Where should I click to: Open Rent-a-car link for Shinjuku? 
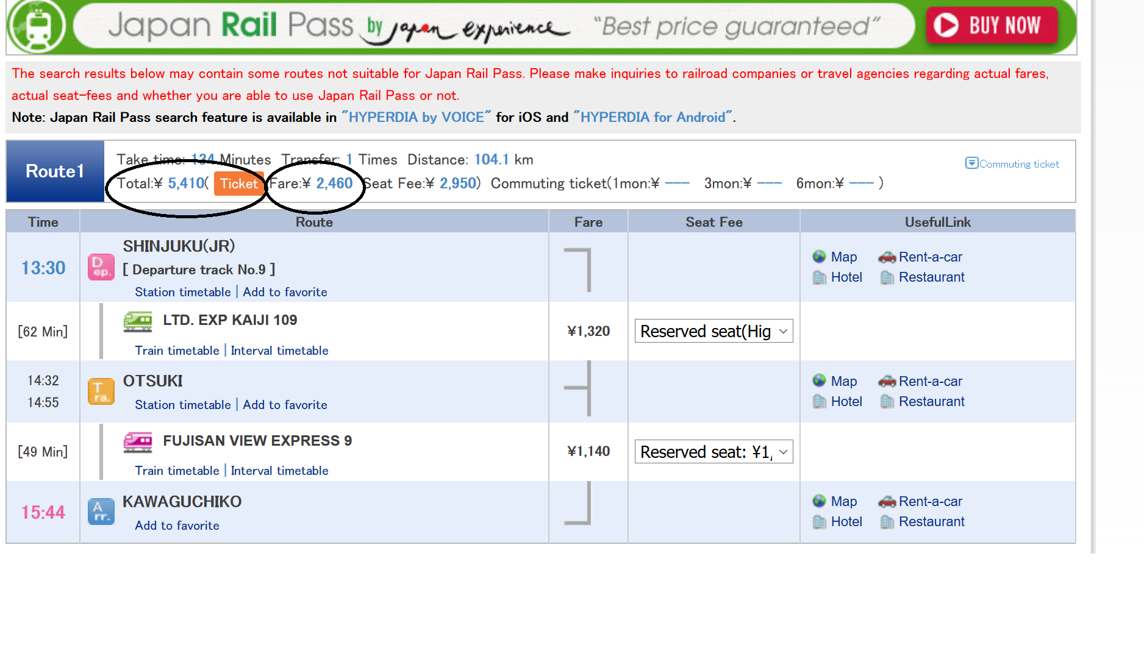tap(931, 257)
